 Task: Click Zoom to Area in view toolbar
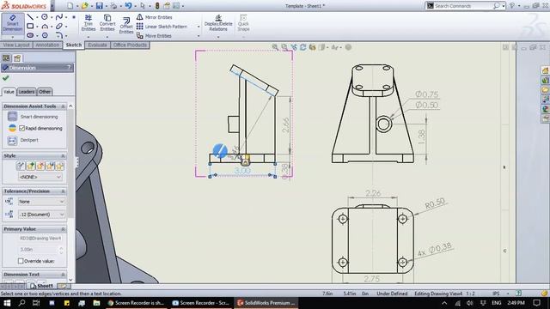pyautogui.click(x=284, y=47)
